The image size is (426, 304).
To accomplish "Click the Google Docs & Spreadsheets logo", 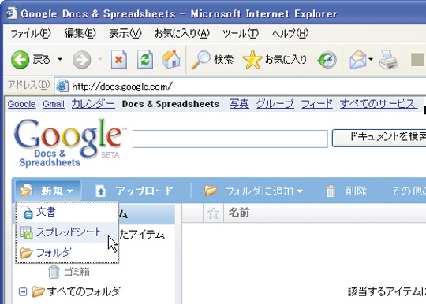I will (70, 143).
